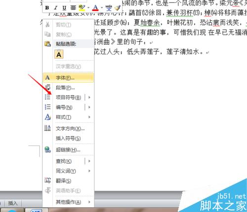Click the numbering list icon
Screen dimensions: 247x212
click(x=47, y=107)
